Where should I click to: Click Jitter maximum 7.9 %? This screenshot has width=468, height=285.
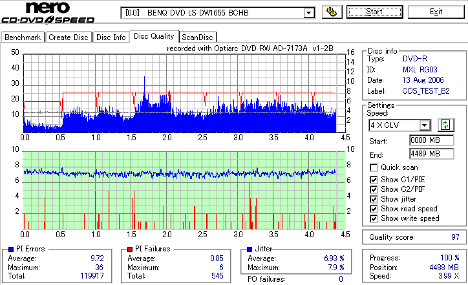pos(336,268)
